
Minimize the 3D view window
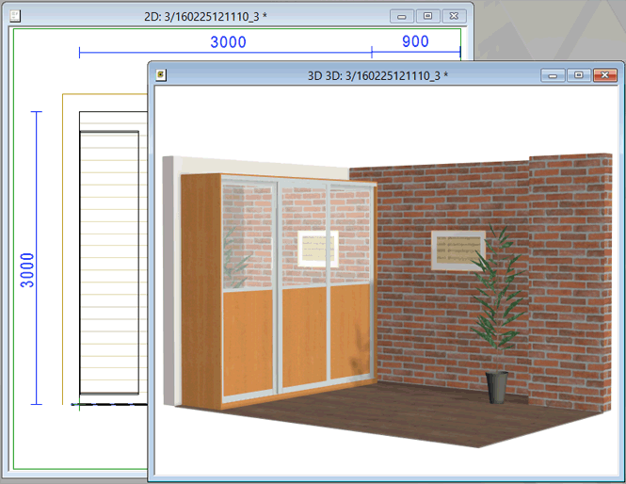point(553,75)
